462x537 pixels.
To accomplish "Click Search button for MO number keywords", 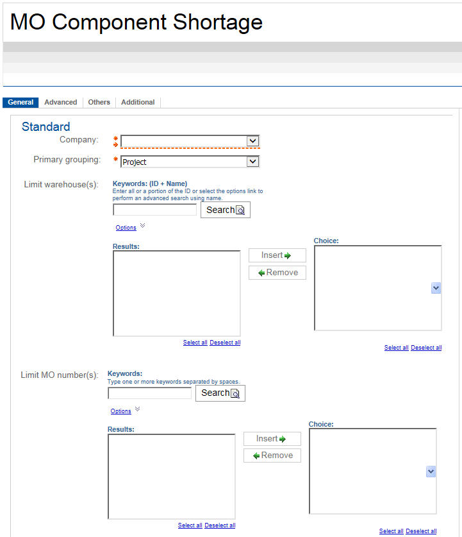I will point(220,393).
